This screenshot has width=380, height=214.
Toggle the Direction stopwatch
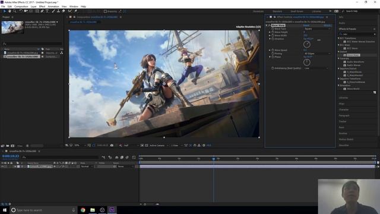click(273, 39)
